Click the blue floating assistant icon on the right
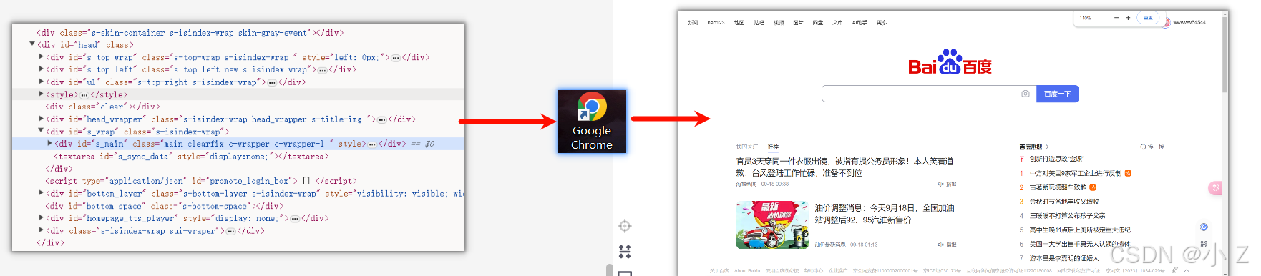 coord(1204,227)
